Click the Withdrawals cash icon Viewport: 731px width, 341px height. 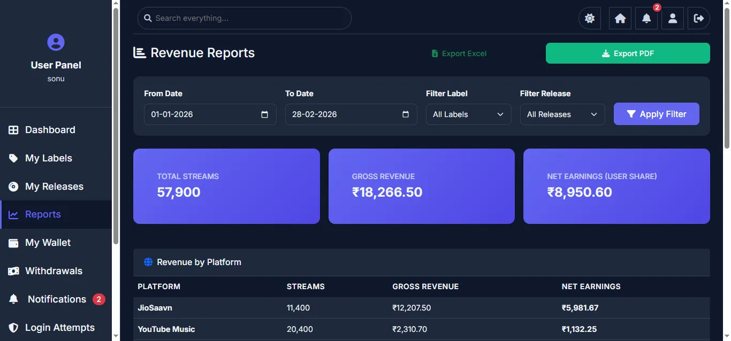[x=13, y=271]
